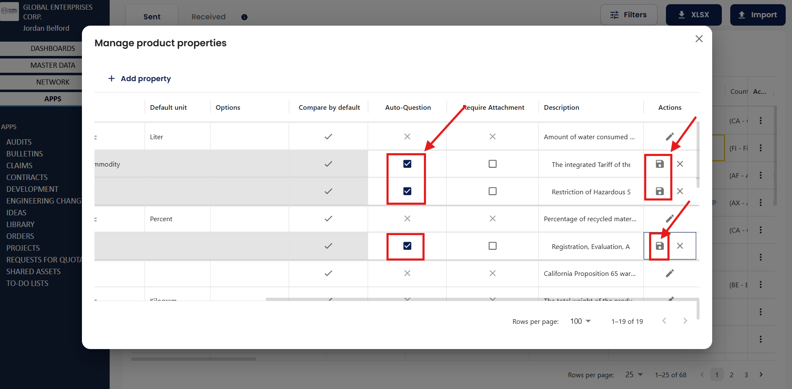This screenshot has height=389, width=792.
Task: Open the background table's 25 rows dropdown
Action: click(634, 375)
